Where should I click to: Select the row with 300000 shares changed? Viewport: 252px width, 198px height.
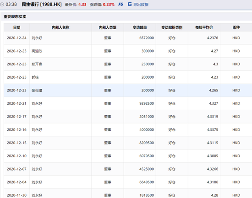128,51
